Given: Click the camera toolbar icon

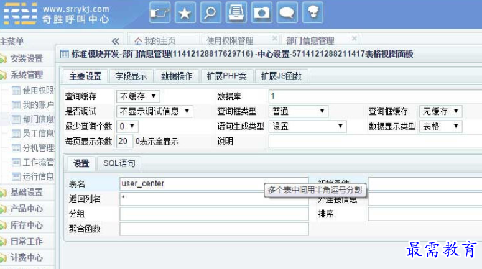Looking at the screenshot, I should (x=262, y=12).
